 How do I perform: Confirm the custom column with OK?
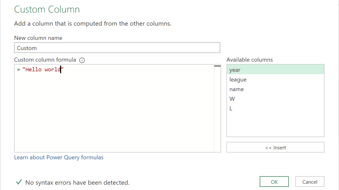tap(274, 182)
